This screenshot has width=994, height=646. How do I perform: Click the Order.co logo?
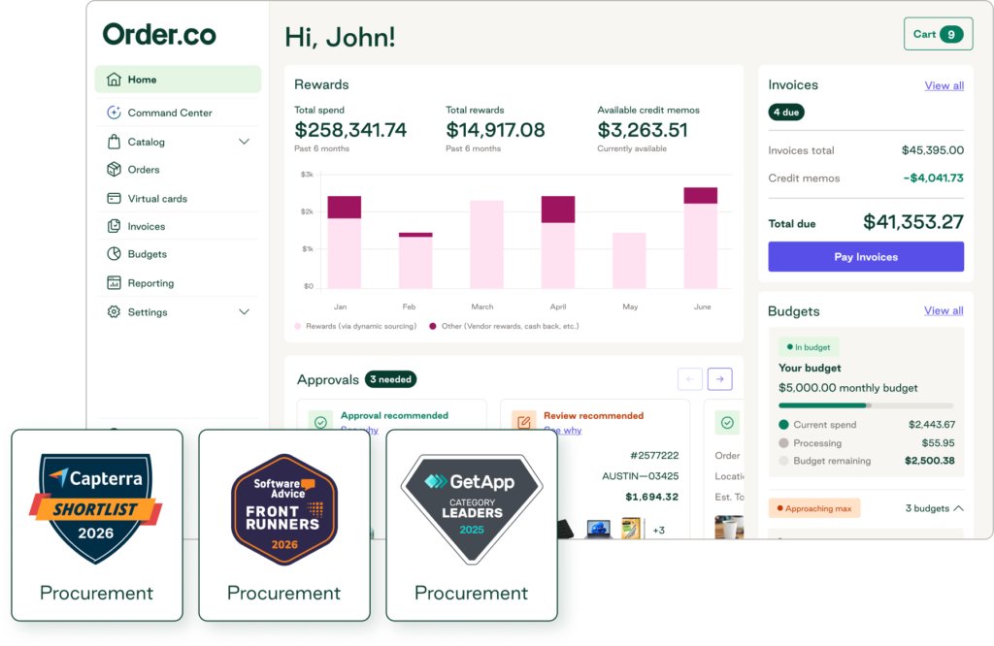(x=159, y=34)
